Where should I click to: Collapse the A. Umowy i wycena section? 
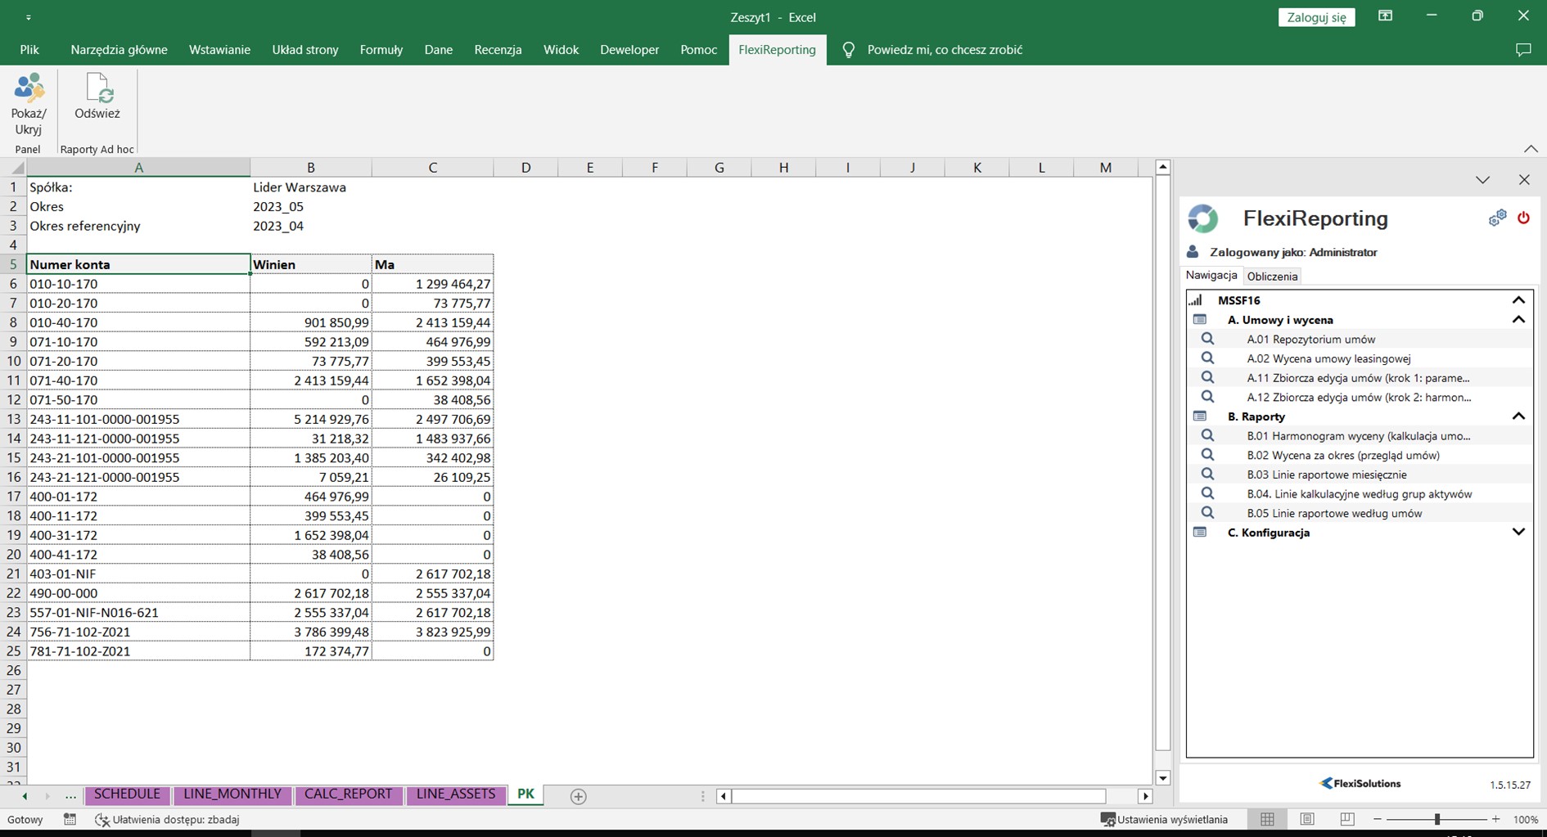click(1518, 320)
